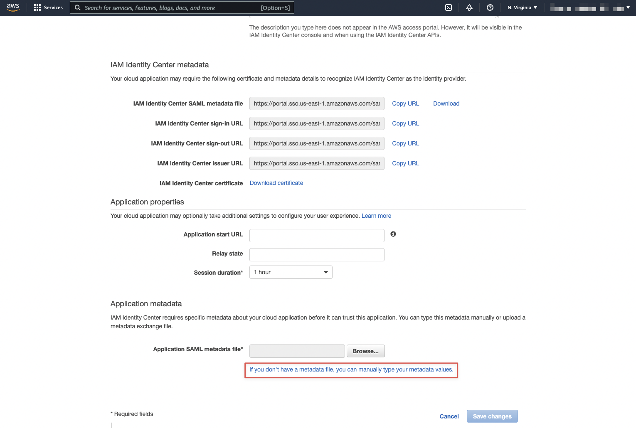Click the search magnifier icon in top bar
636x428 pixels.
click(78, 7)
